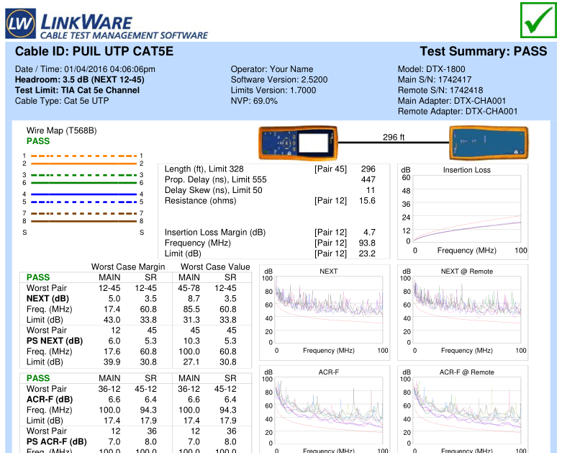Select 'Resistance (ohms)' row label
Viewport: 562px width, 453px height.
(200, 200)
